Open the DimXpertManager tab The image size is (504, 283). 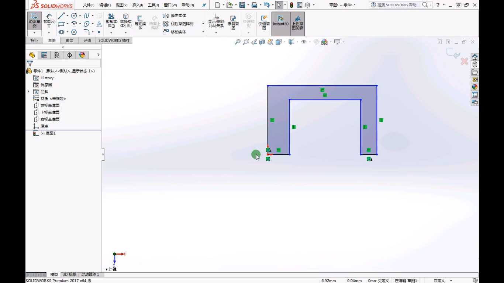(69, 55)
